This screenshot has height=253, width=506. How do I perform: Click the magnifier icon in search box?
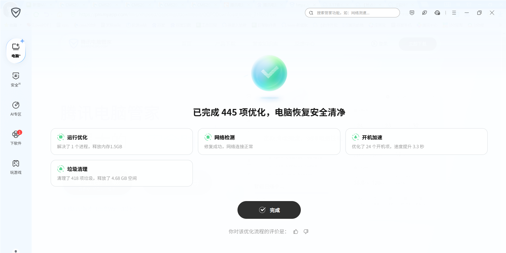(x=311, y=13)
